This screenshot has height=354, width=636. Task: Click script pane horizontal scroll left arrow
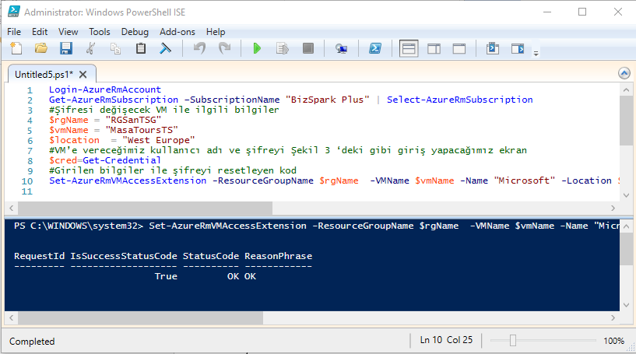[11, 208]
